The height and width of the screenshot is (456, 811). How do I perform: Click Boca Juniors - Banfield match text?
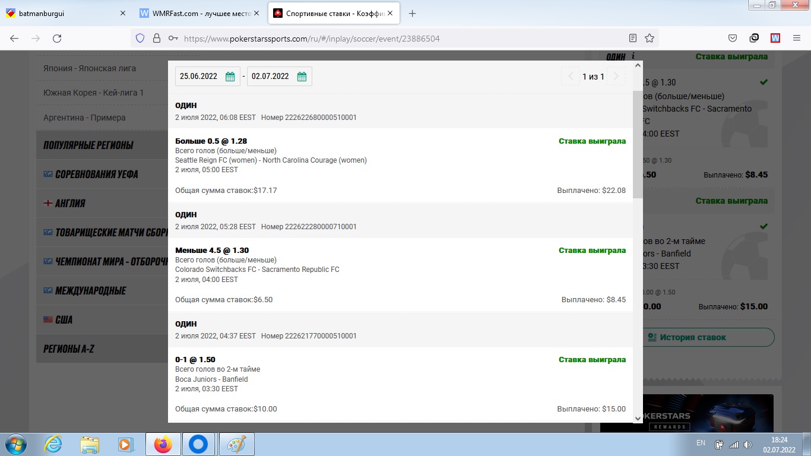[211, 379]
